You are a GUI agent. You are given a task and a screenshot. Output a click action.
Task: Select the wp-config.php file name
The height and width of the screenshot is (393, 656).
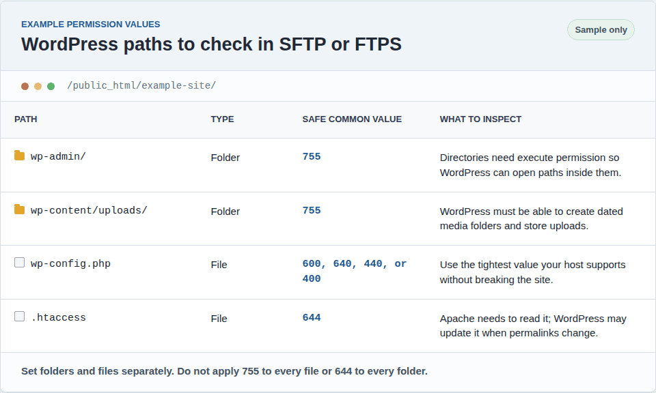[x=70, y=263]
